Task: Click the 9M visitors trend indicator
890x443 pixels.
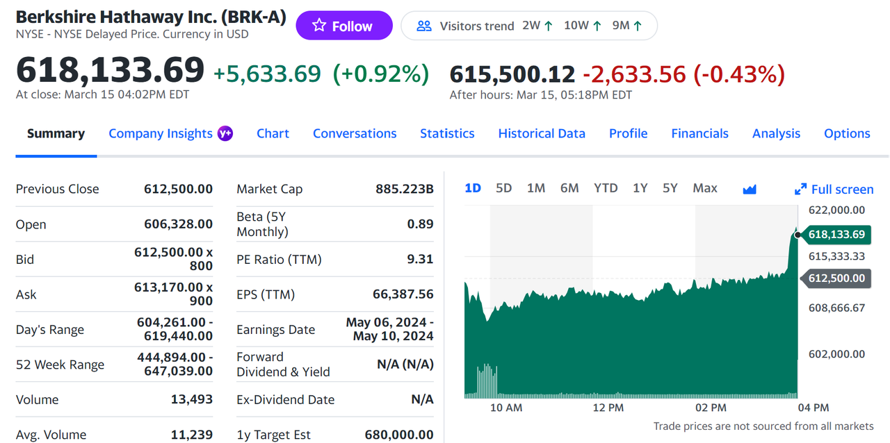Action: click(627, 26)
